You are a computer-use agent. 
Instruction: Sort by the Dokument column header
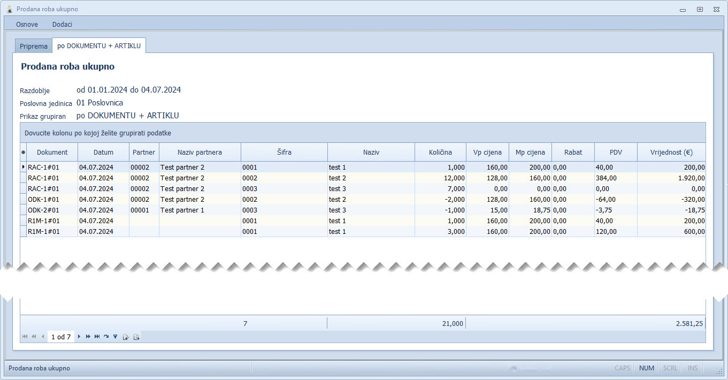pyautogui.click(x=52, y=153)
